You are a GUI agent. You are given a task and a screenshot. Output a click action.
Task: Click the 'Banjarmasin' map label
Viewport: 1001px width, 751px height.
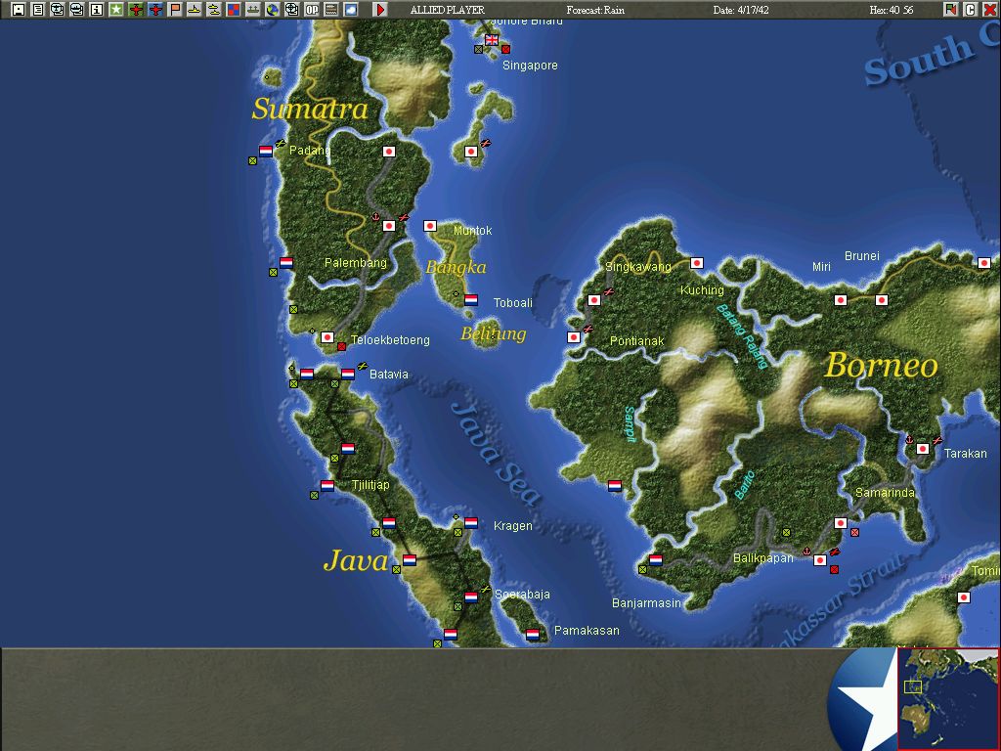pos(646,602)
